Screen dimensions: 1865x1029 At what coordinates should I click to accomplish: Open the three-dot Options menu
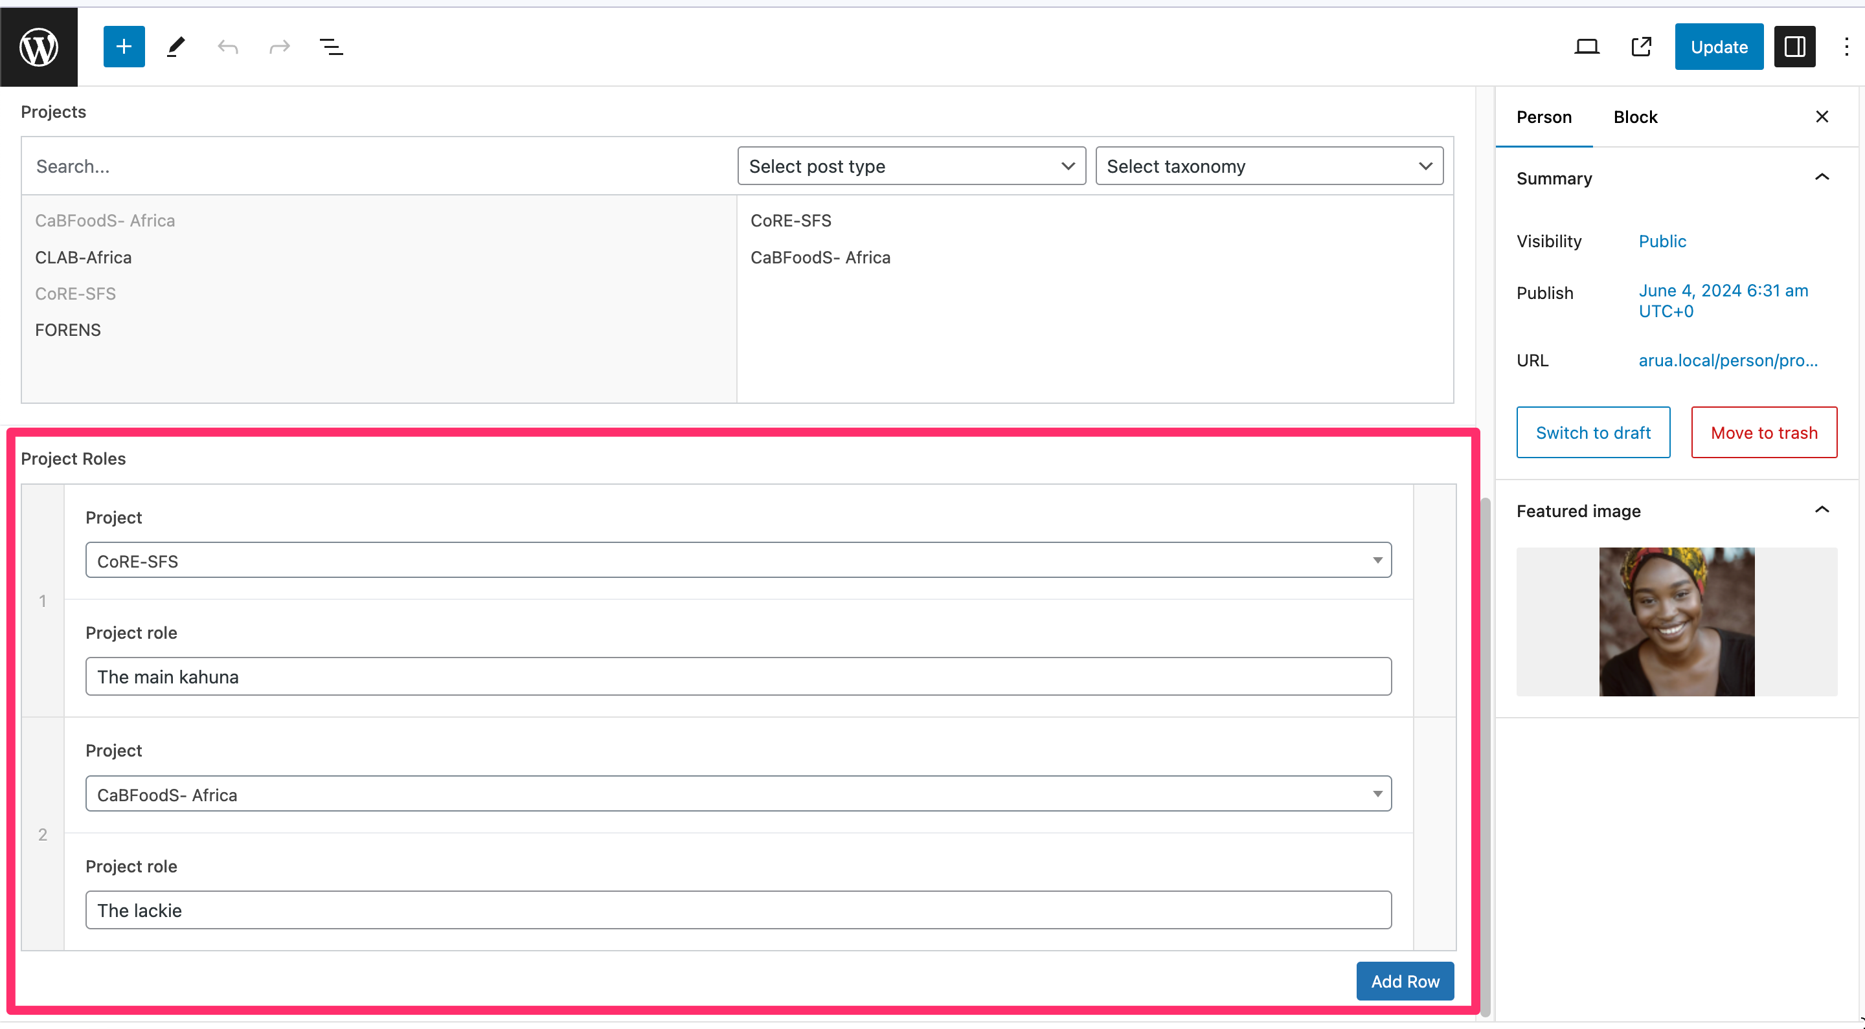point(1846,47)
